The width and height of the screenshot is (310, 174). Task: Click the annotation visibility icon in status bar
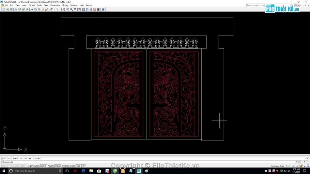293,166
